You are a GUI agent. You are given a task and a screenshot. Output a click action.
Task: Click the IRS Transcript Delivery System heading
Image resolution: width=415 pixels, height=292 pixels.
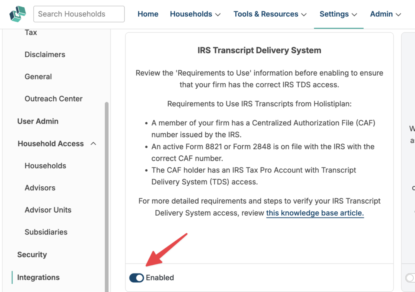pos(259,50)
